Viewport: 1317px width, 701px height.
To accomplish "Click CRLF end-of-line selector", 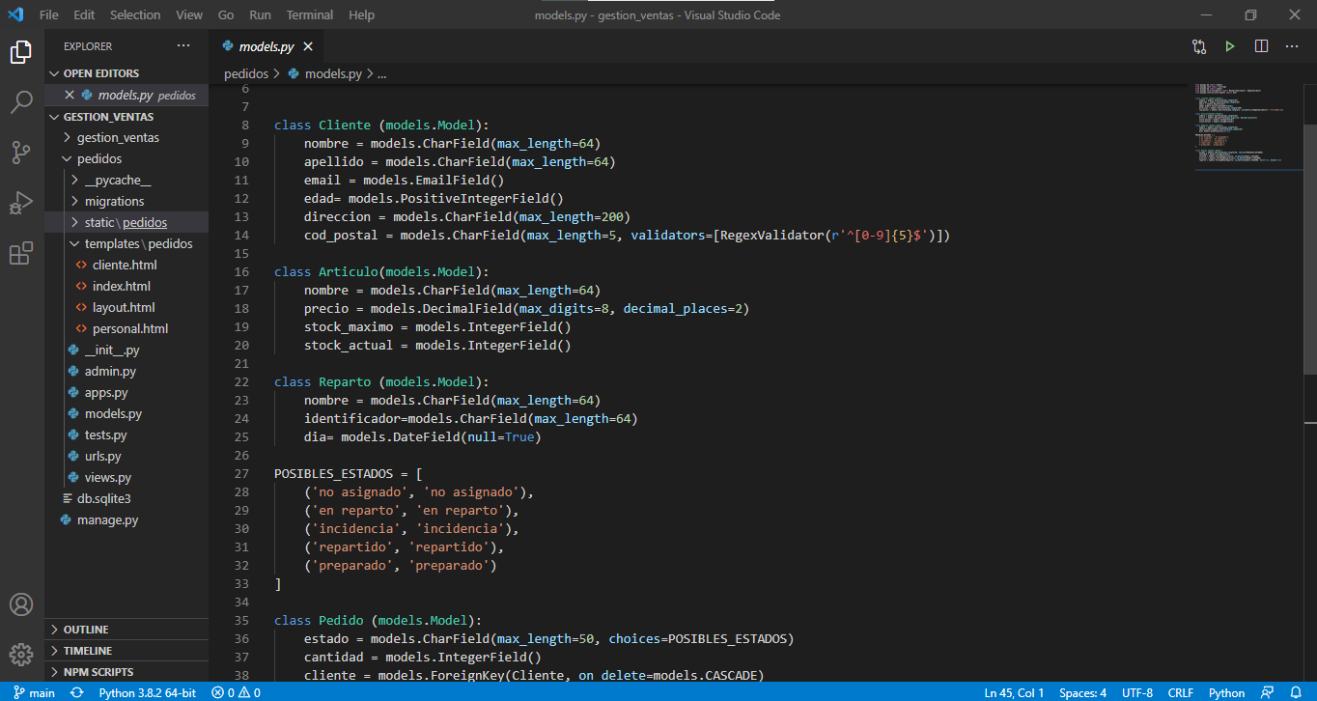I will click(1180, 693).
